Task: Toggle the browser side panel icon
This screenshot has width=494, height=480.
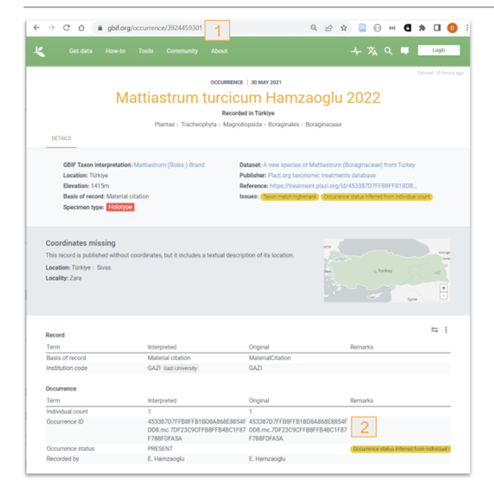Action: tap(437, 28)
